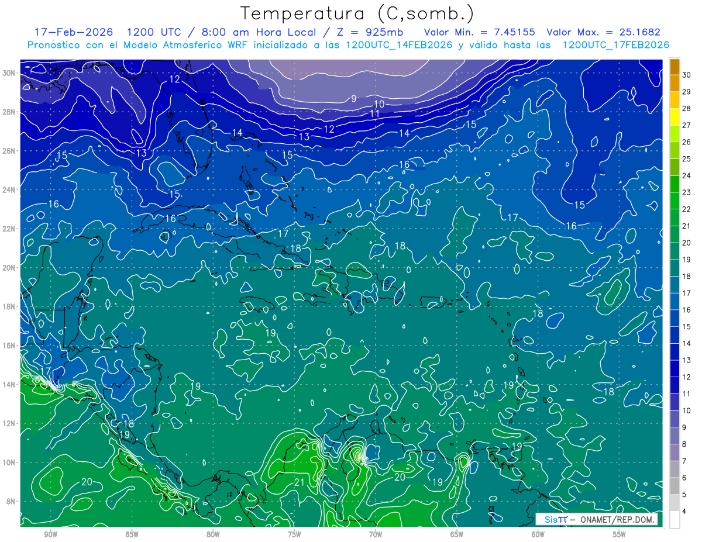Click the yellow legend swatch between 27 and 28
702x542 pixels.
tap(675, 116)
